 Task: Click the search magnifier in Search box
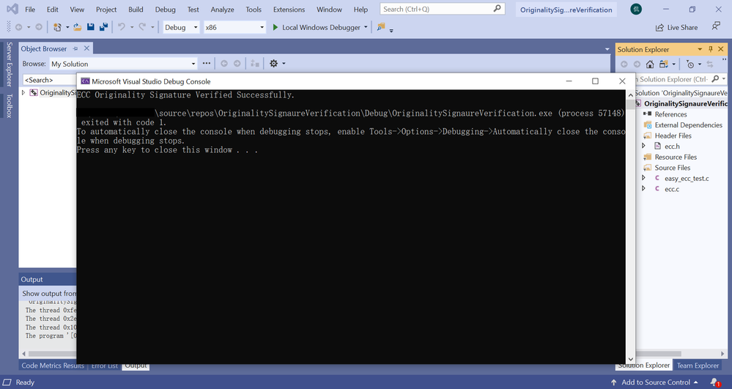pyautogui.click(x=498, y=8)
